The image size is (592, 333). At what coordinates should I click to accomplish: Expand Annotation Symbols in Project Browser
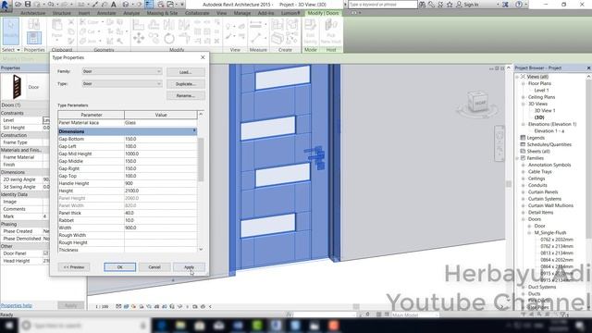[x=524, y=165]
